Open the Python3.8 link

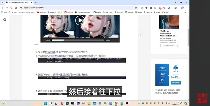click(50, 52)
